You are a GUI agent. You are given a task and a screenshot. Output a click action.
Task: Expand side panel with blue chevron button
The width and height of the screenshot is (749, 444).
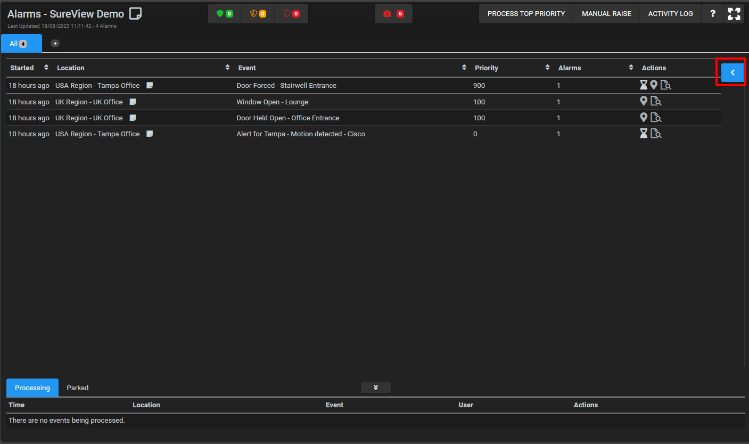point(732,72)
